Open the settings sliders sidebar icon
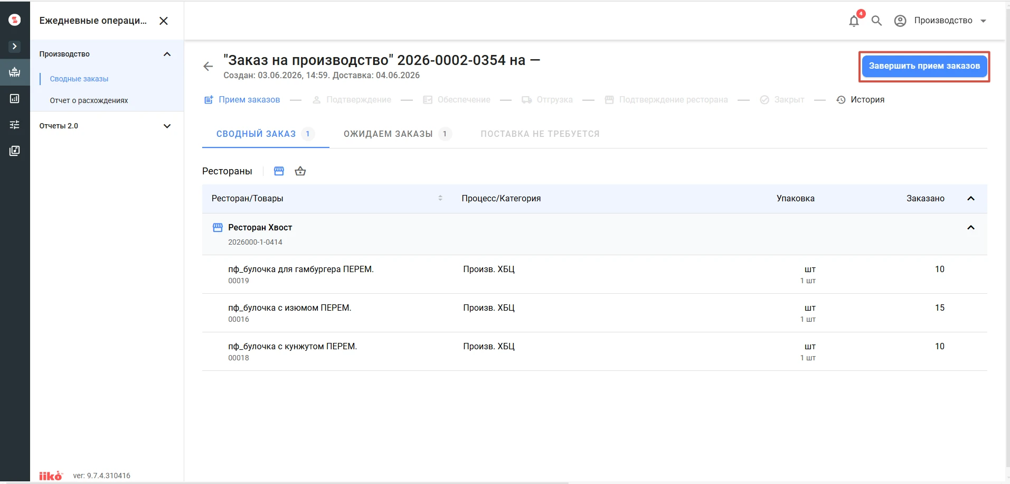 tap(15, 125)
